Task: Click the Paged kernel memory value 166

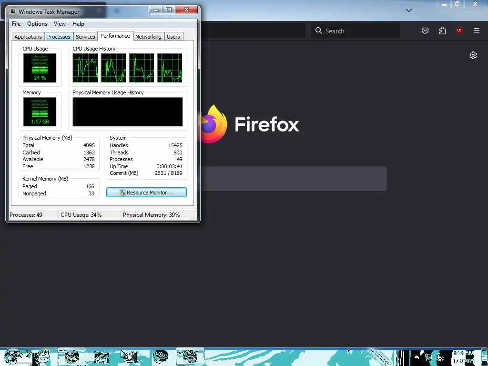Action: (x=90, y=186)
